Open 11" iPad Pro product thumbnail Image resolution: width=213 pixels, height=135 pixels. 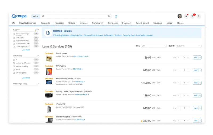[x=49, y=72]
